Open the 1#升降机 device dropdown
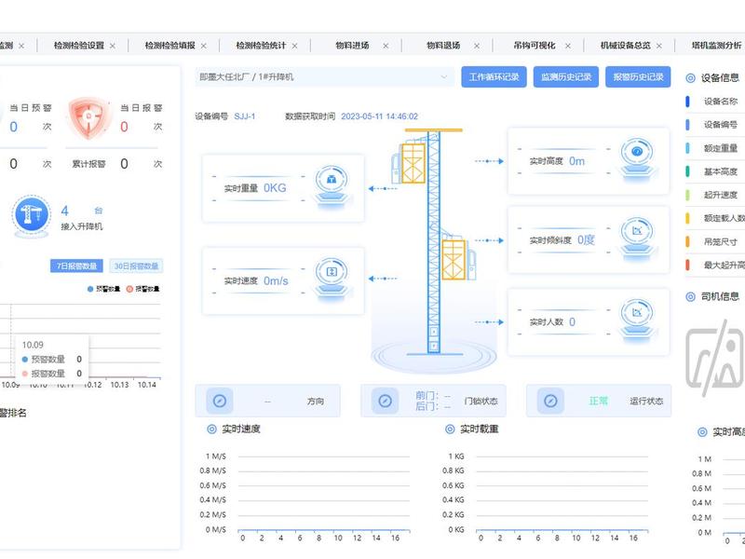The width and height of the screenshot is (745, 559). click(323, 77)
